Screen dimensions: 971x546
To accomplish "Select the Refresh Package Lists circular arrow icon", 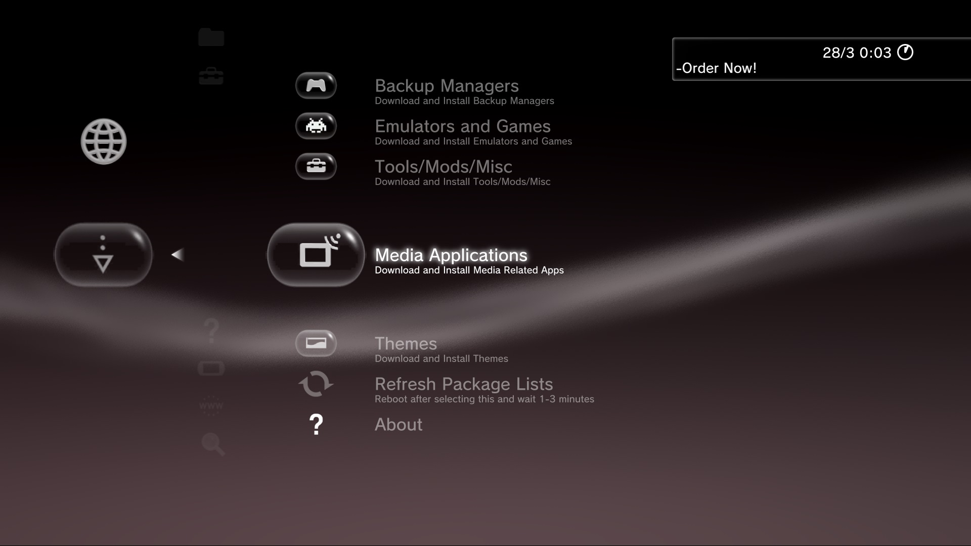I will click(315, 384).
